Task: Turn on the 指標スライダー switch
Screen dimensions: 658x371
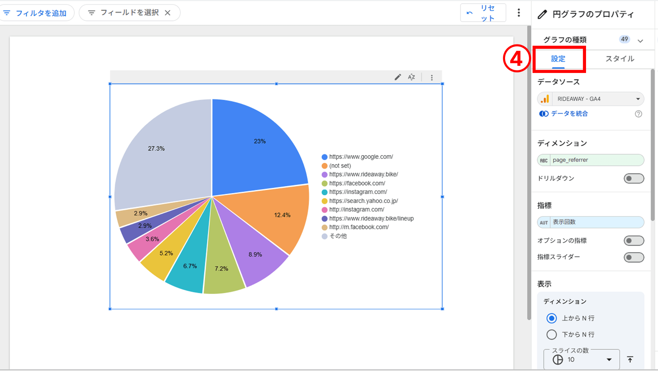Action: point(634,257)
